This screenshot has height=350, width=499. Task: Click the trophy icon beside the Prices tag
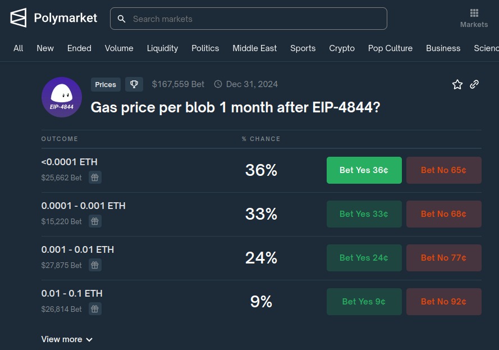tap(134, 84)
